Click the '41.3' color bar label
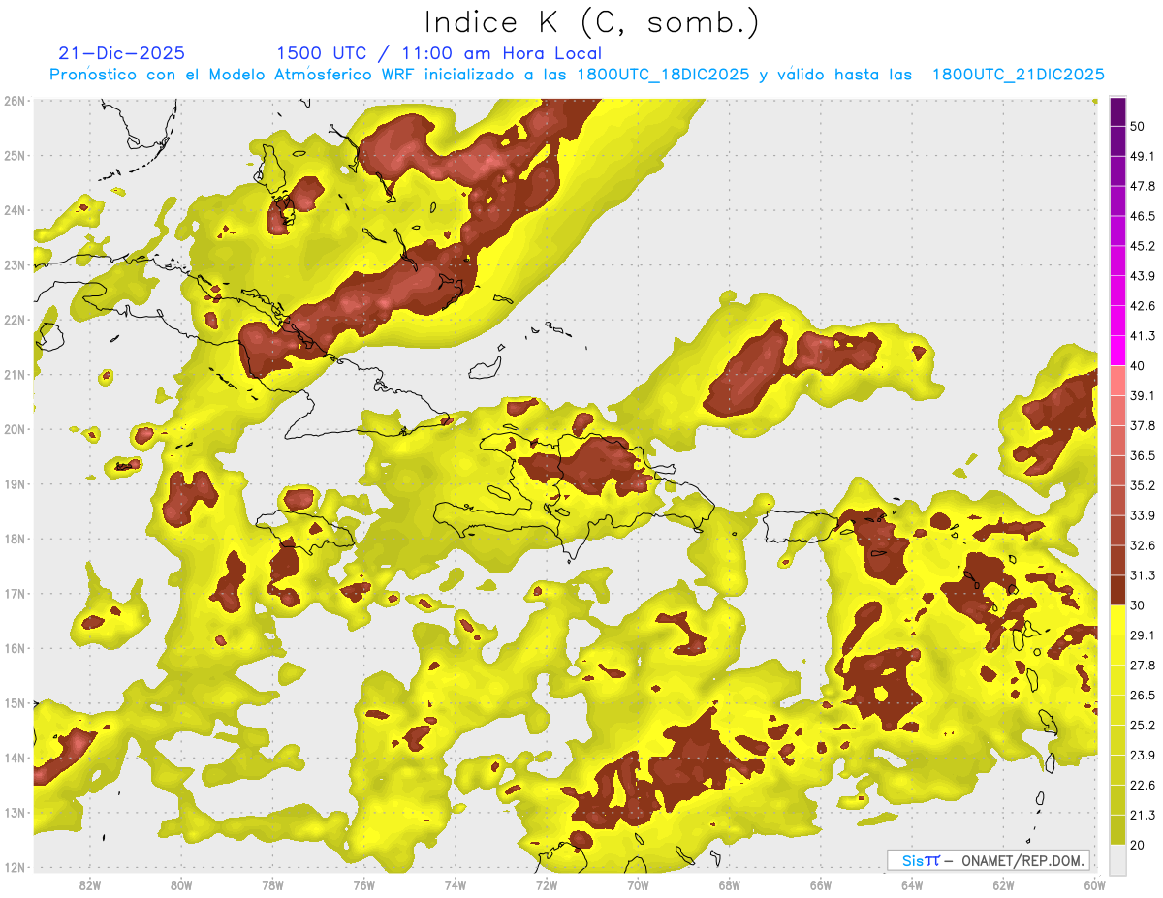This screenshot has height=898, width=1163. click(1143, 336)
